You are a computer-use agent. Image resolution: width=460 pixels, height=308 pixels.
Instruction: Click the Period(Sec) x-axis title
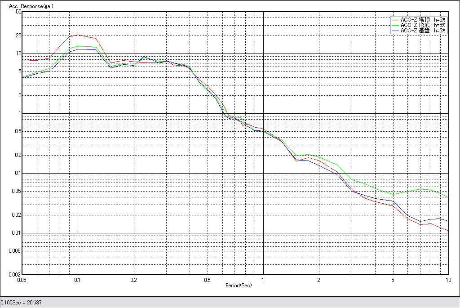coord(239,286)
